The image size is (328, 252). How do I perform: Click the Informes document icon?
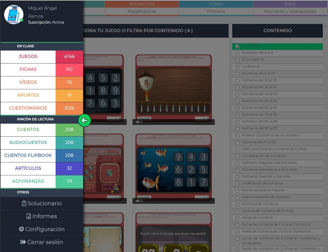[29, 216]
